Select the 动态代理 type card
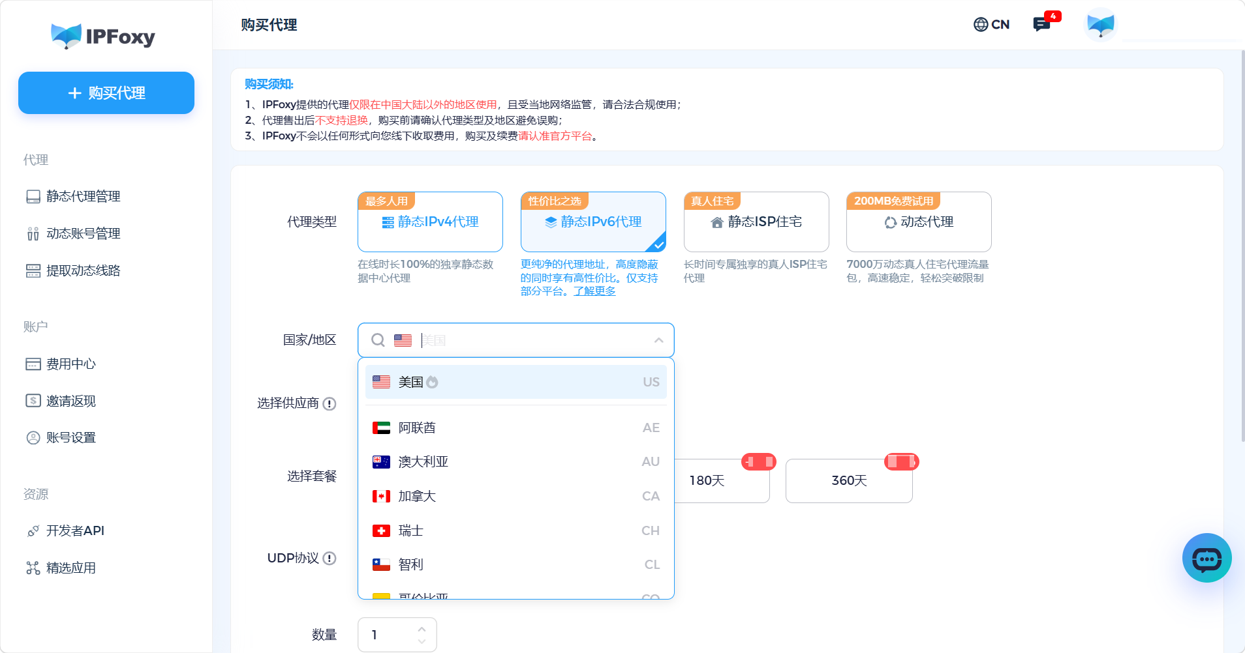This screenshot has width=1245, height=653. 919,222
